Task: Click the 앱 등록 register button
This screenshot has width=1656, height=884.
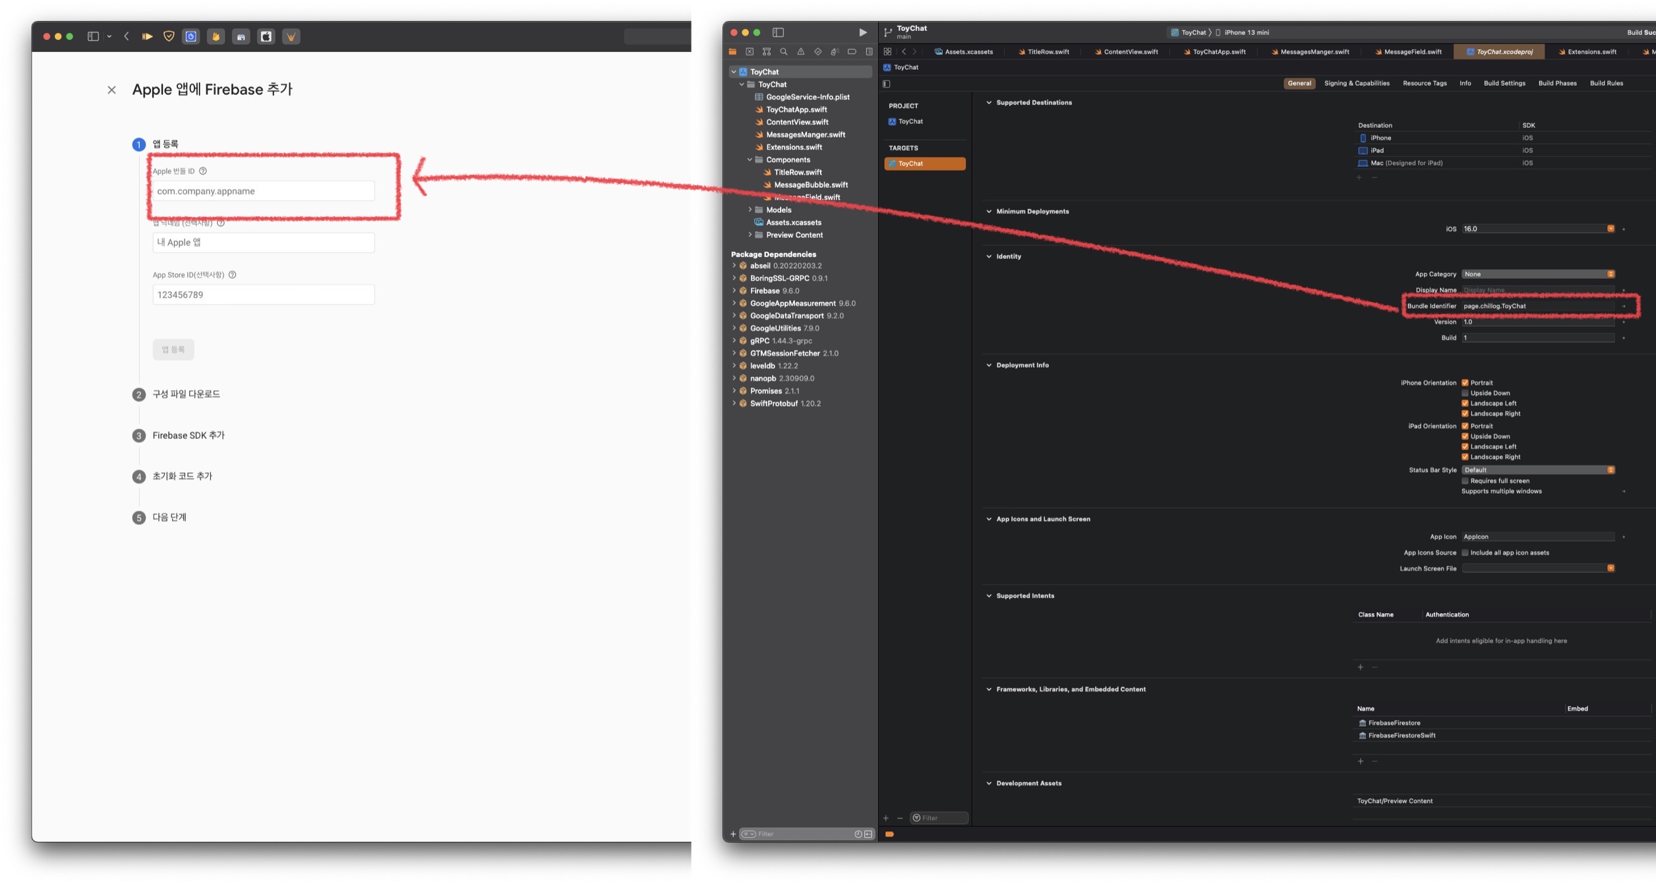Action: [173, 349]
